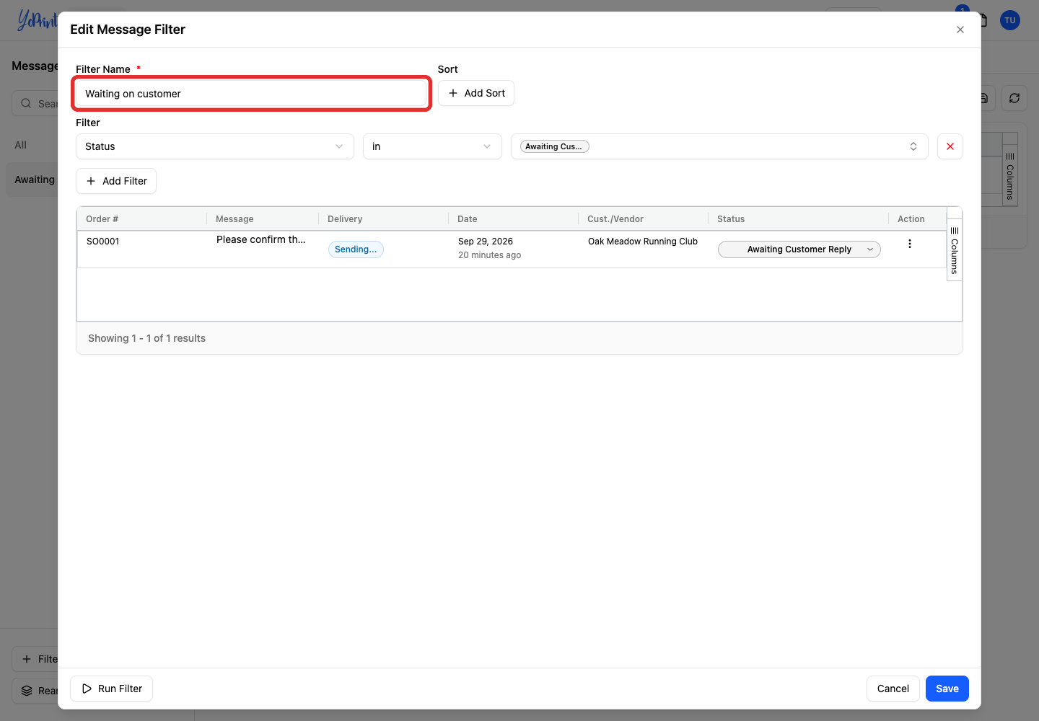The height and width of the screenshot is (721, 1039).
Task: Click the refresh icon in background page
Action: [x=1014, y=98]
